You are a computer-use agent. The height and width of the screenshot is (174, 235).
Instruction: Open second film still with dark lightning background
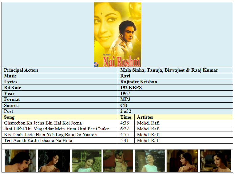(54, 161)
